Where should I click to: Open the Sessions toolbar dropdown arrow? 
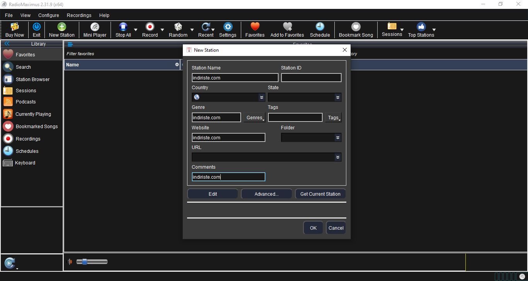[x=402, y=30]
